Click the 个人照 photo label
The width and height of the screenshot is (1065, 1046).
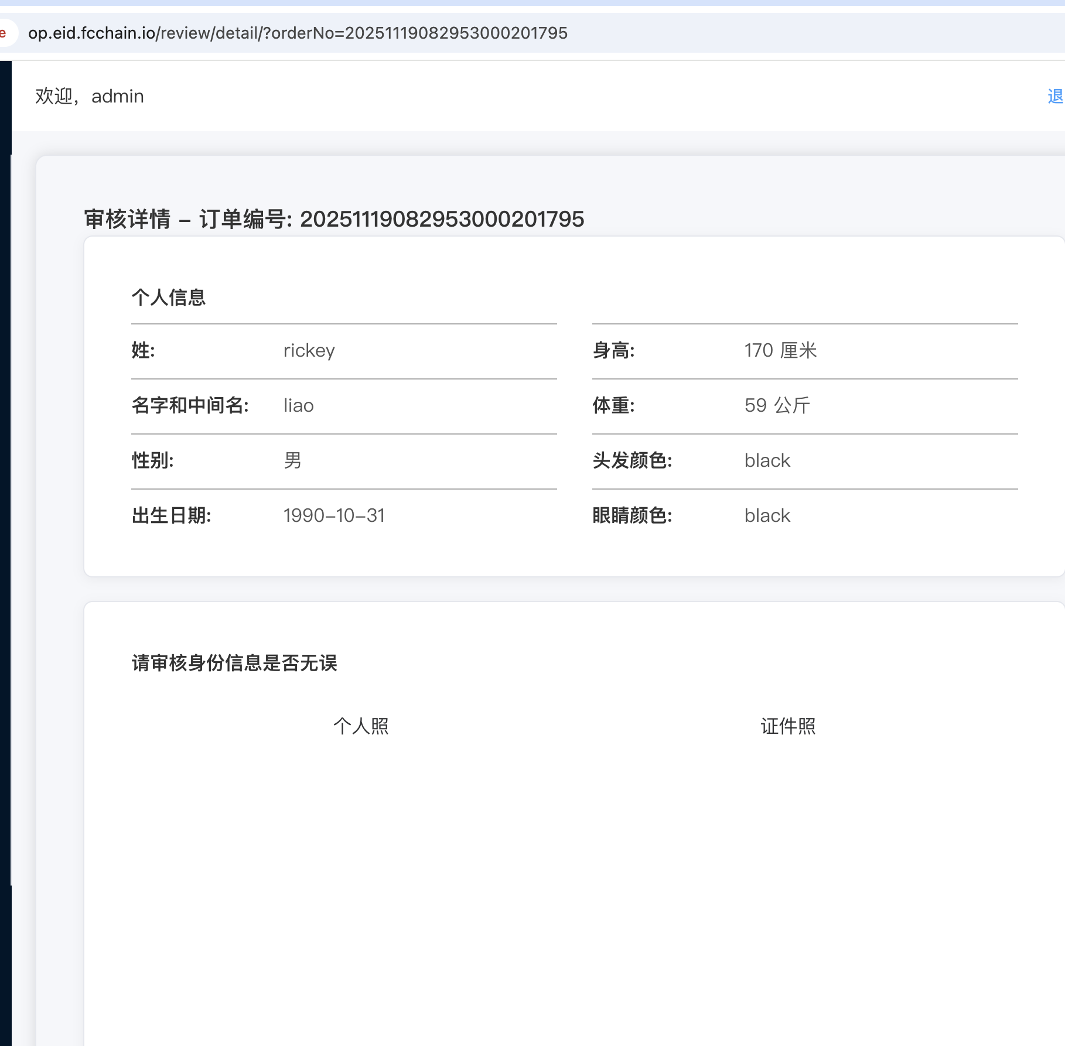pos(361,726)
